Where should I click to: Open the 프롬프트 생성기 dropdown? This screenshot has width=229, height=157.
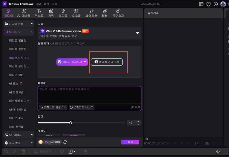[x=53, y=107]
